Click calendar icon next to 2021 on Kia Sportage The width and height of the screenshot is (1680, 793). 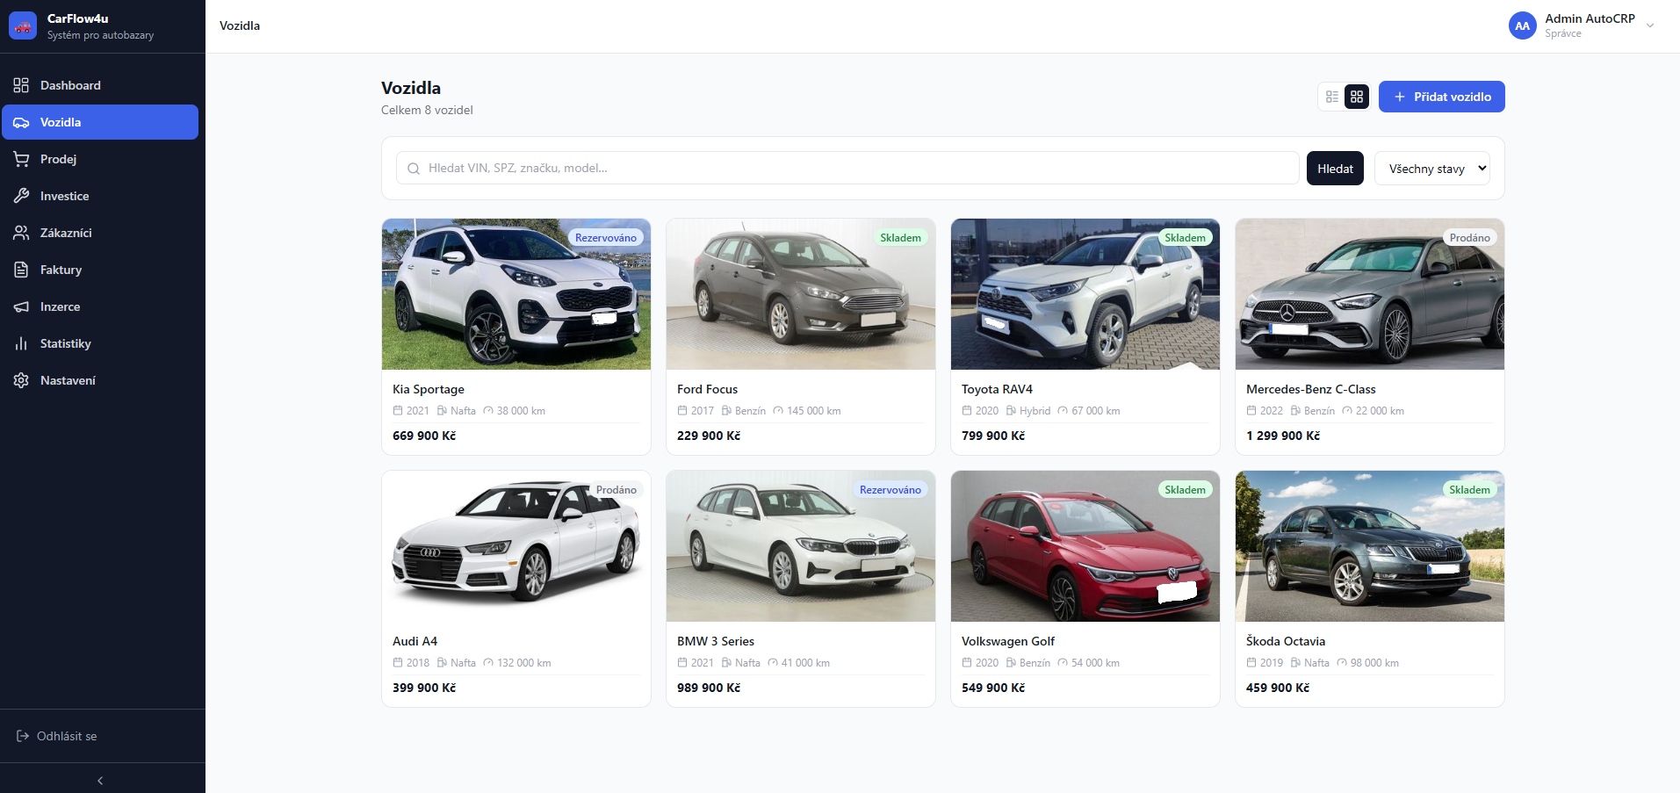[x=398, y=410]
